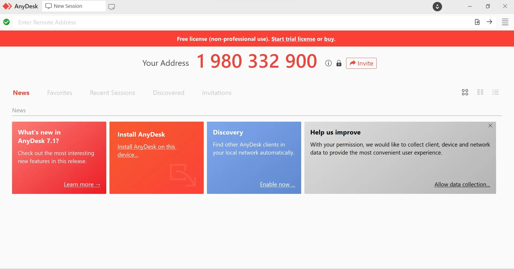Open a new session using the monitor icon

[111, 6]
